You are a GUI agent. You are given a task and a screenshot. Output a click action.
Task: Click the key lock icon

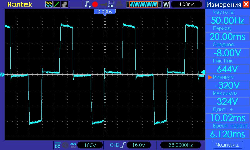[x=104, y=4]
